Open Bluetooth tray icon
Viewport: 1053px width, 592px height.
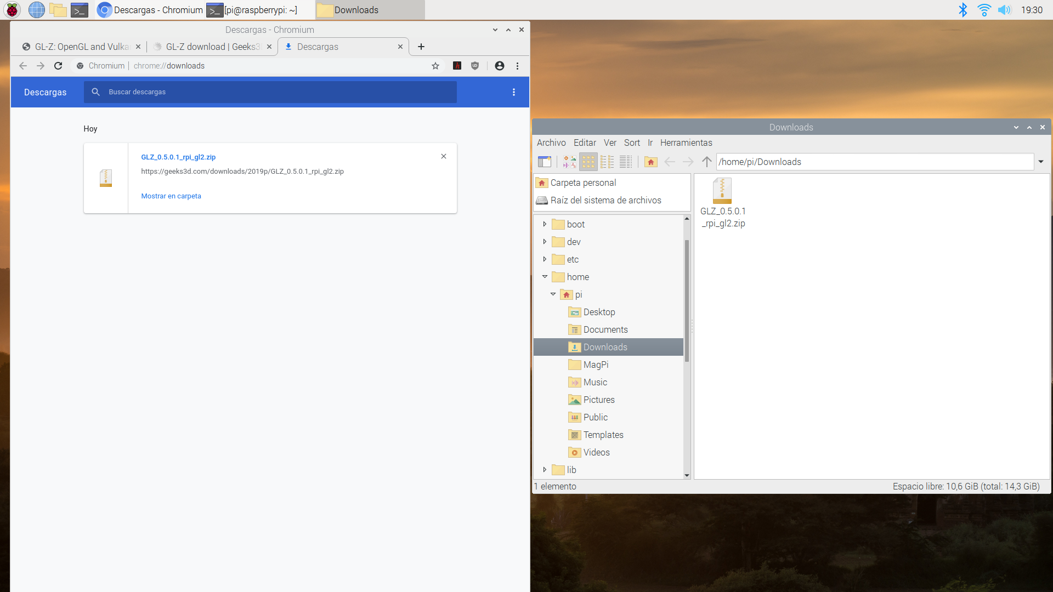pyautogui.click(x=963, y=10)
